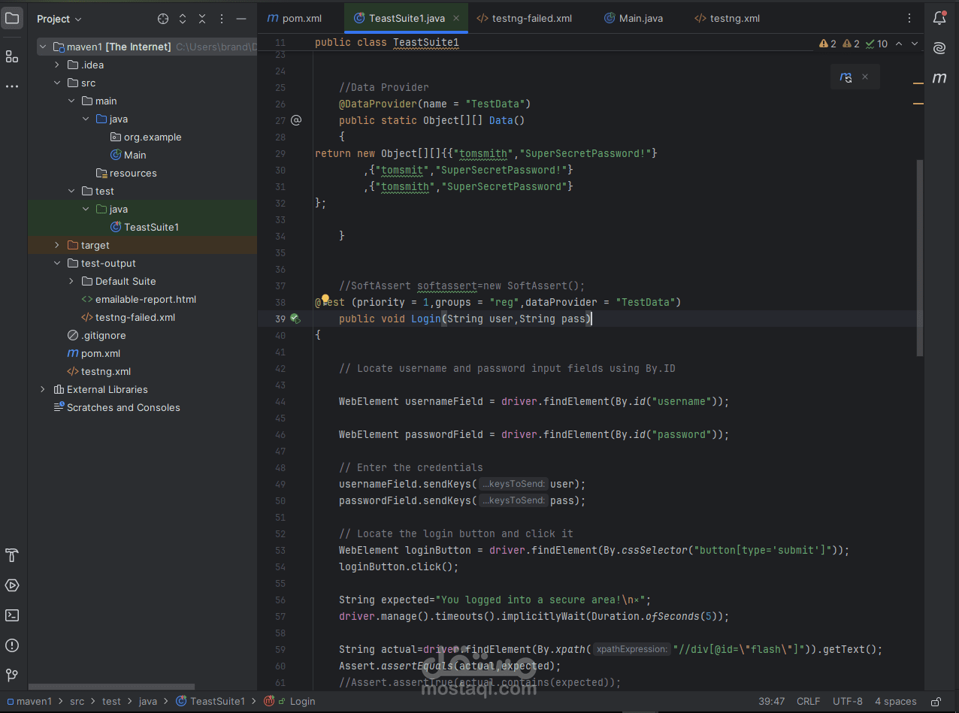Expand the target folder
The width and height of the screenshot is (959, 713).
tap(57, 246)
